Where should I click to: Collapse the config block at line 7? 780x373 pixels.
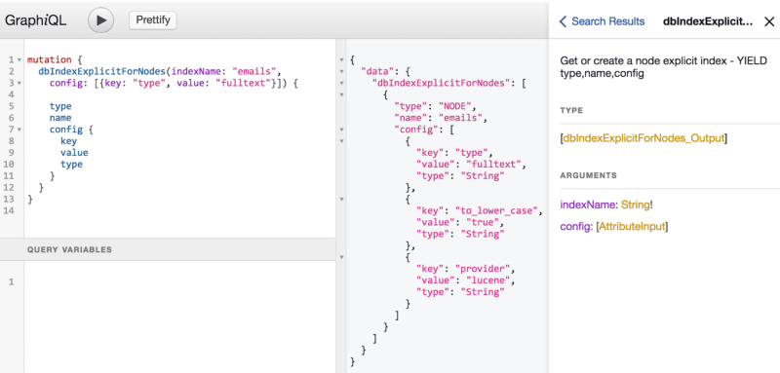point(19,130)
